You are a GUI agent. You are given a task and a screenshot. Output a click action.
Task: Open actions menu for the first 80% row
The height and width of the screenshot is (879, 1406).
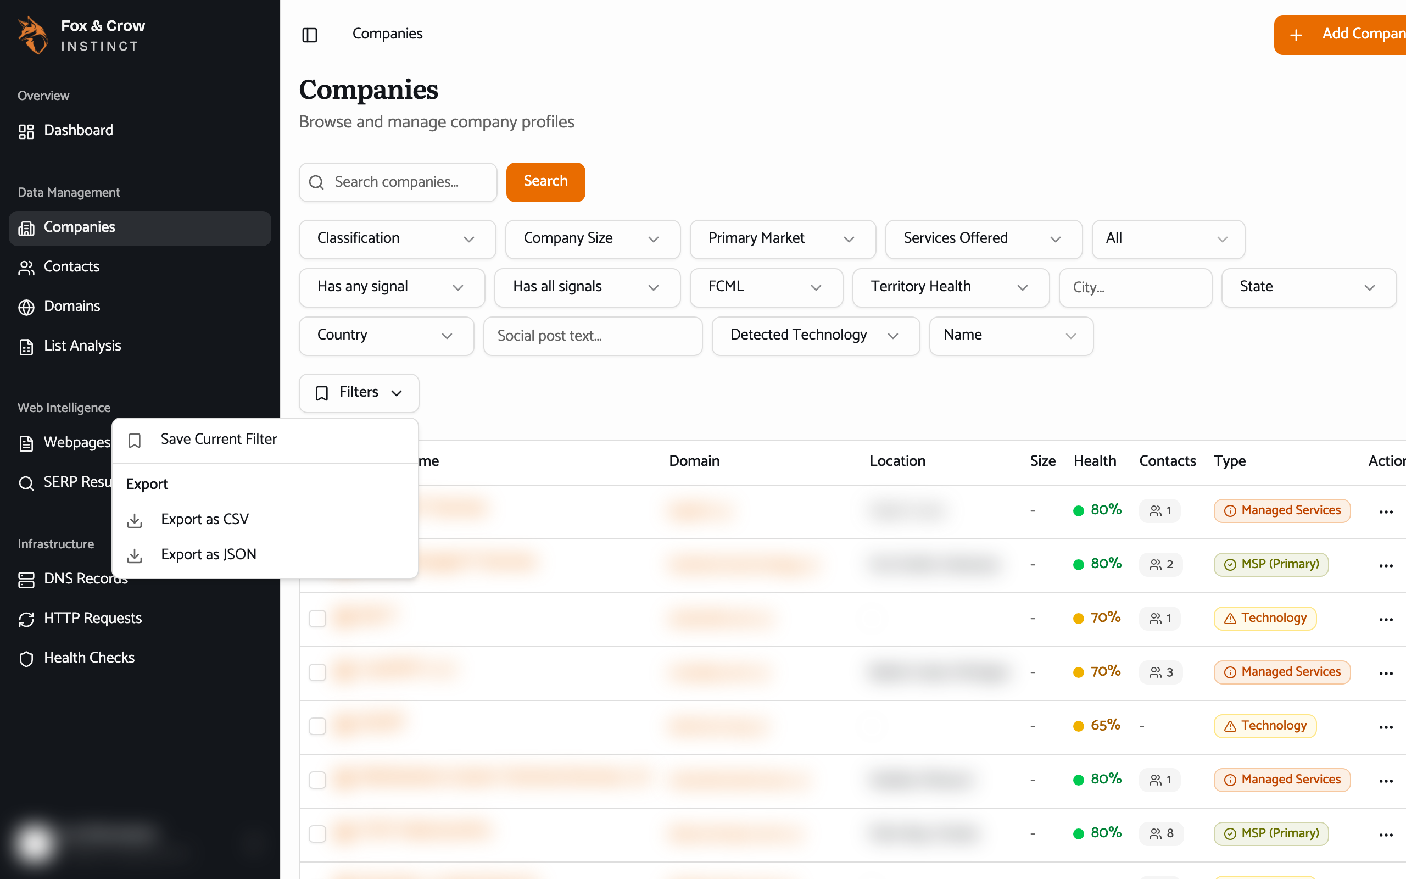(x=1386, y=511)
